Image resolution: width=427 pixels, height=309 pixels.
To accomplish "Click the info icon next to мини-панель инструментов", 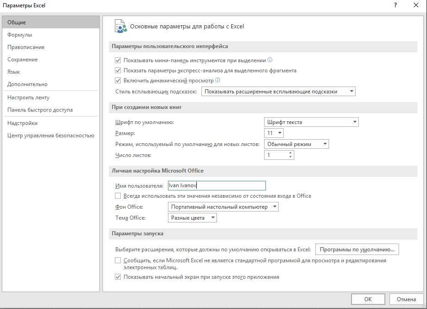I will 270,60.
